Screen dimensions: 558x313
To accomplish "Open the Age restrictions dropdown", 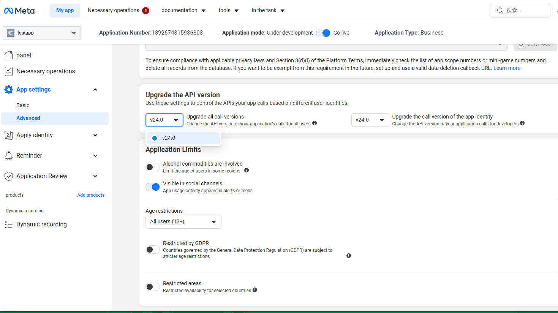I will point(183,222).
